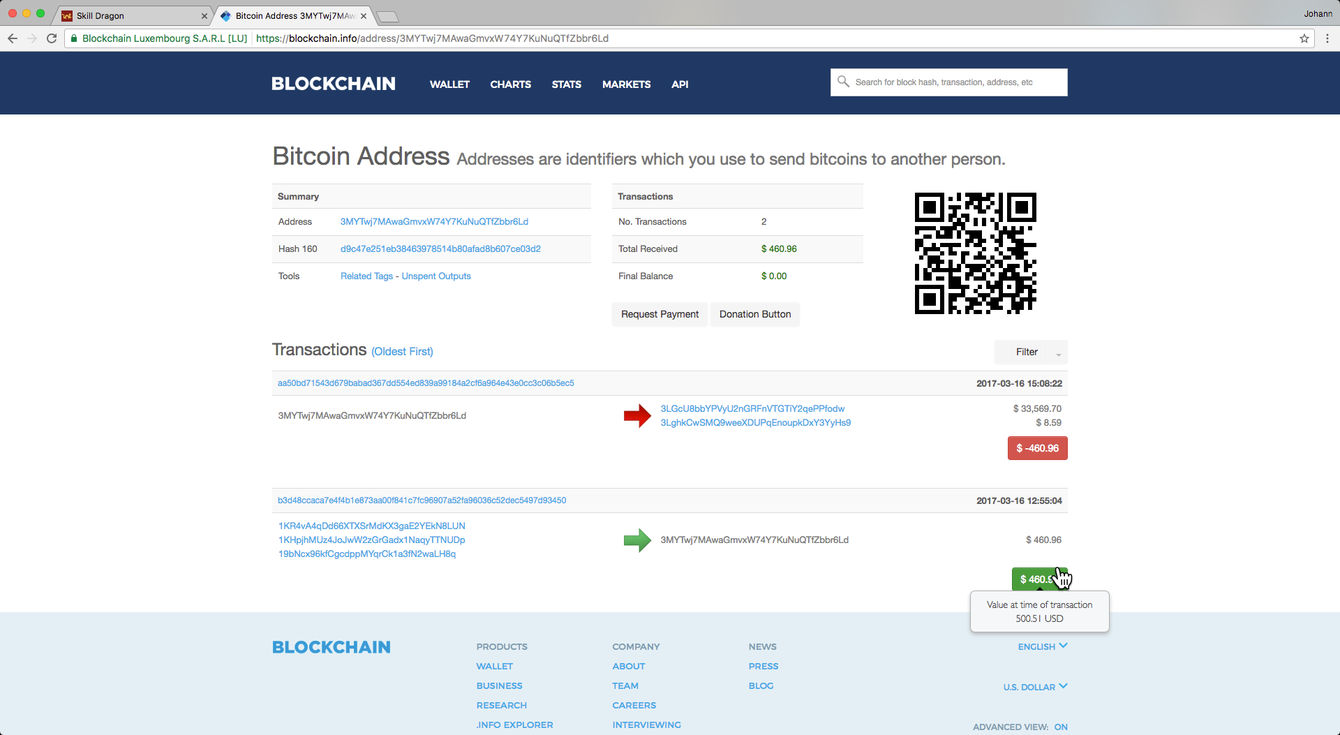
Task: Toggle Oldest First sort order
Action: [x=402, y=351]
